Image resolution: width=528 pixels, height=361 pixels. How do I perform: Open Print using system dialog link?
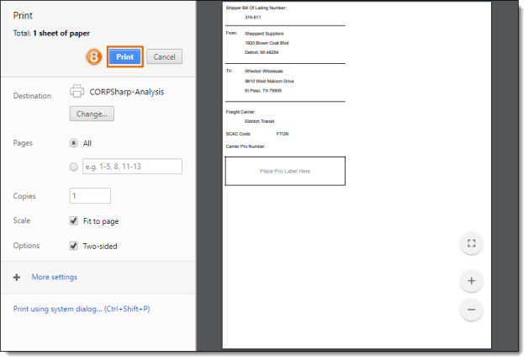[x=81, y=309]
